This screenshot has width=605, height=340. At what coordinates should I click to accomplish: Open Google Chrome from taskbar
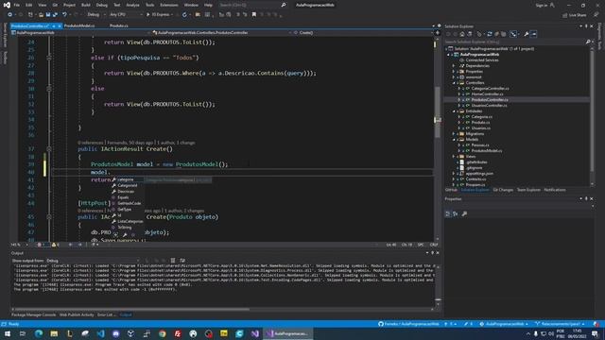162,333
